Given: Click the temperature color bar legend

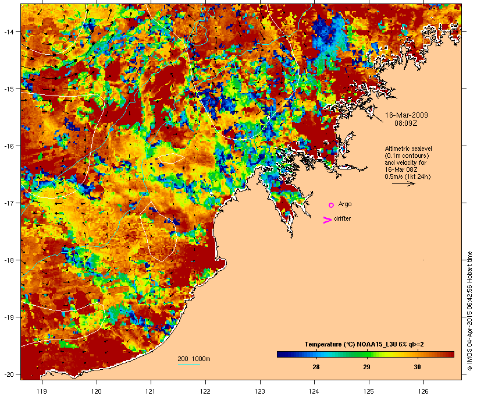Looking at the screenshot, I should tap(365, 354).
